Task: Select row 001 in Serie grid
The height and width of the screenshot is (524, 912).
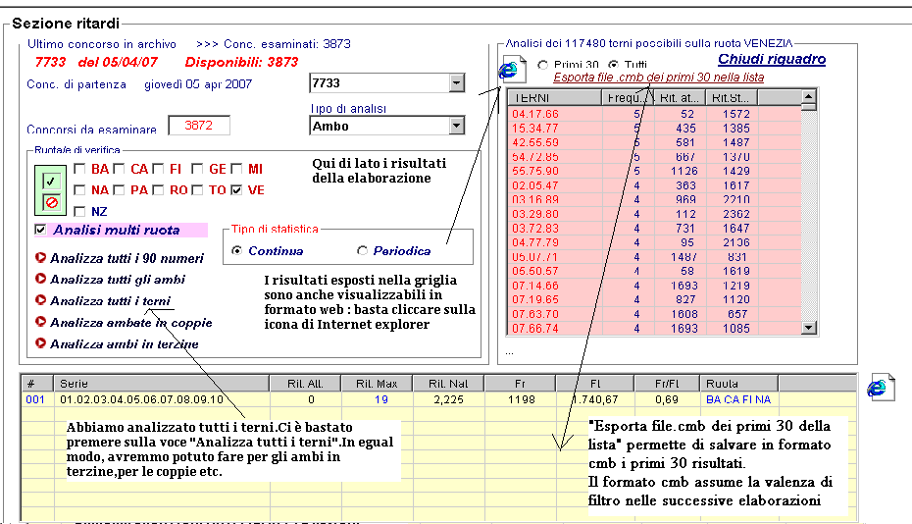Action: (438, 399)
